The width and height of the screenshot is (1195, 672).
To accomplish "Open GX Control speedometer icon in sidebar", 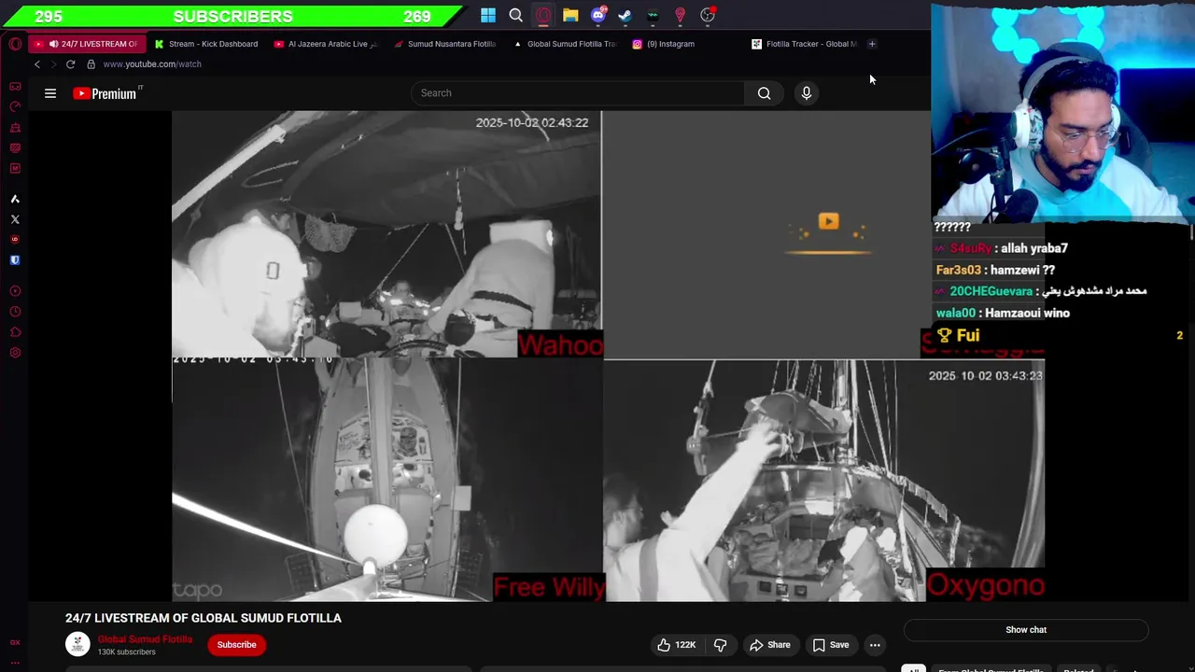I will click(15, 106).
